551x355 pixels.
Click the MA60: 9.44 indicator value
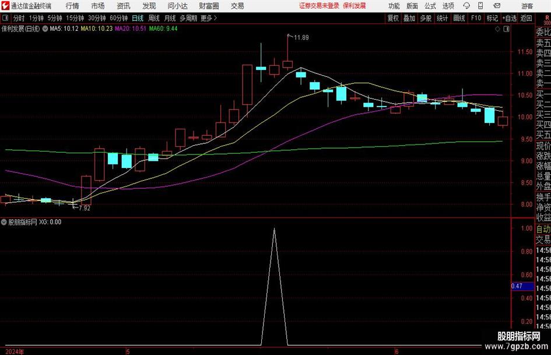pyautogui.click(x=163, y=29)
